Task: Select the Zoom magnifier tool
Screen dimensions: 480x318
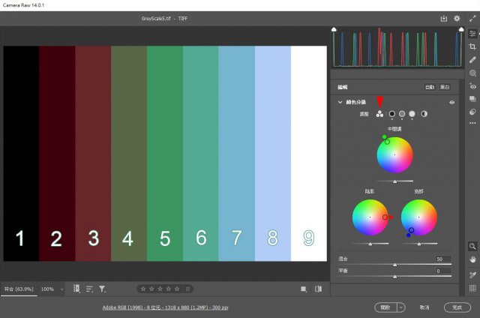Action: click(x=472, y=246)
